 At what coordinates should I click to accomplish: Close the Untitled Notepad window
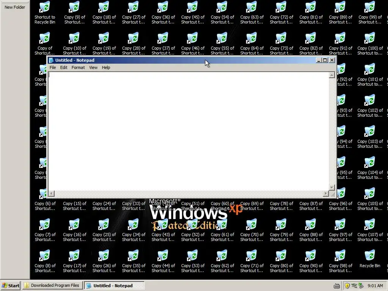pyautogui.click(x=332, y=60)
